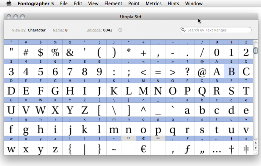
Task: Select the lowercase a glyph cell
Action: [x=187, y=110]
